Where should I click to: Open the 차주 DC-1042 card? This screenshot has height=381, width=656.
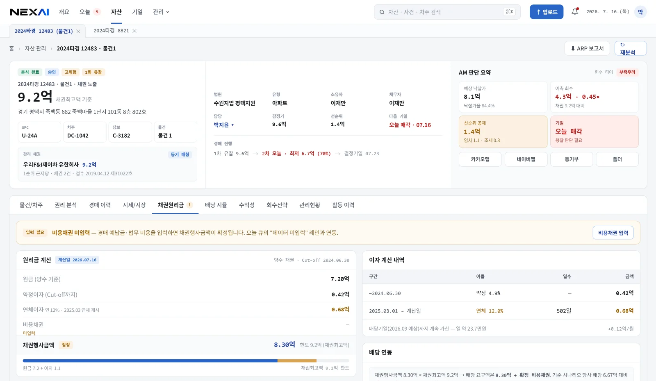[85, 132]
